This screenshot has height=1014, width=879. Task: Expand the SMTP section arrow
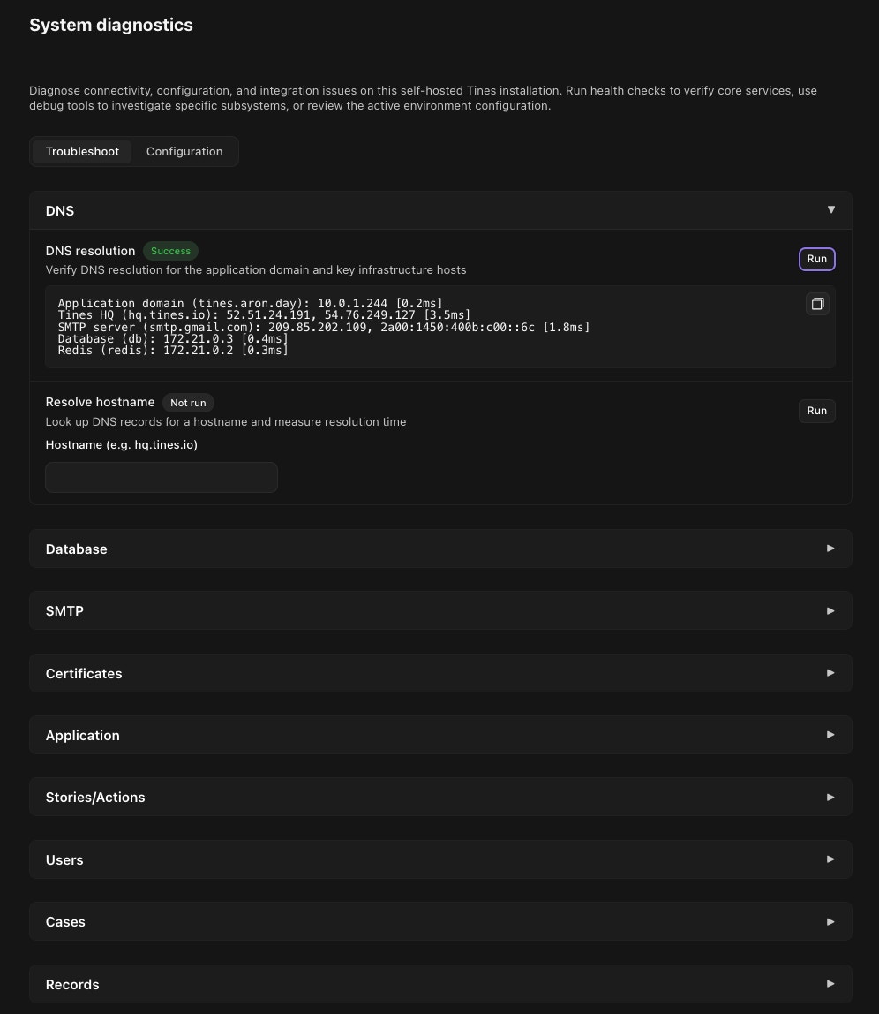[830, 610]
